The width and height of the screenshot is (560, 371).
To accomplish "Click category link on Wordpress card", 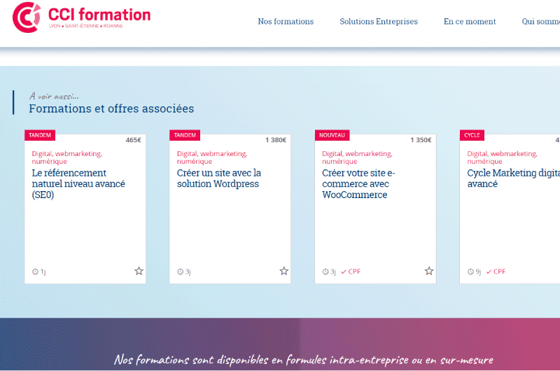I will pyautogui.click(x=212, y=157).
